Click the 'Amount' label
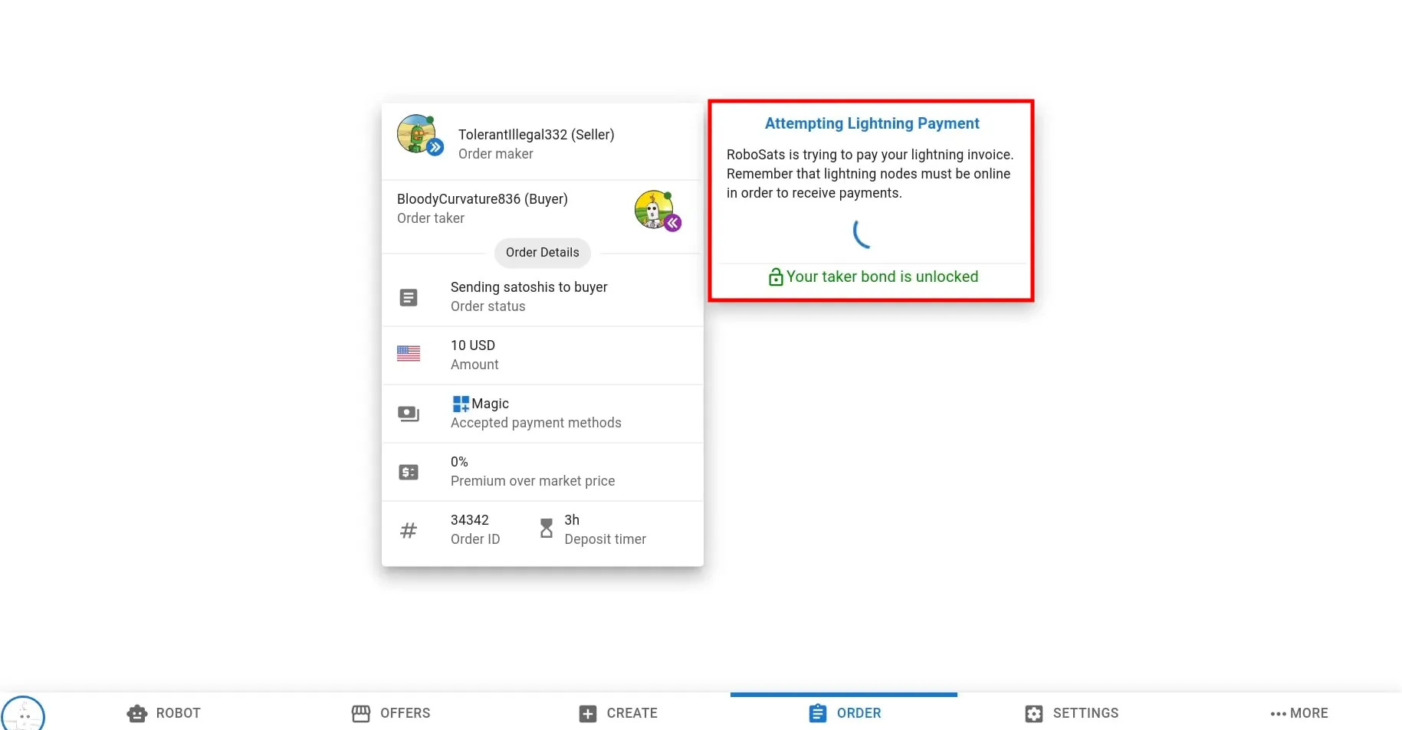The width and height of the screenshot is (1402, 730). coord(474,365)
